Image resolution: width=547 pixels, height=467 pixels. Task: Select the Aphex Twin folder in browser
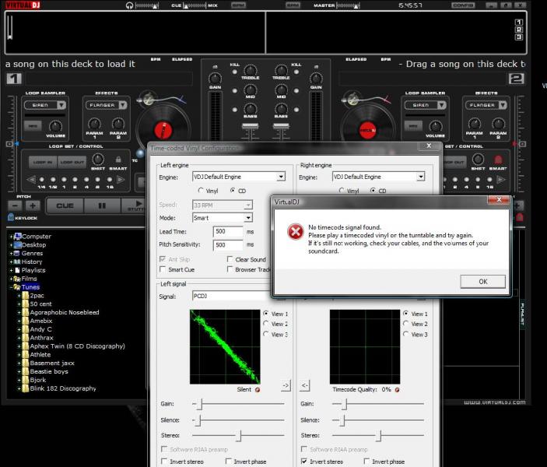point(76,346)
